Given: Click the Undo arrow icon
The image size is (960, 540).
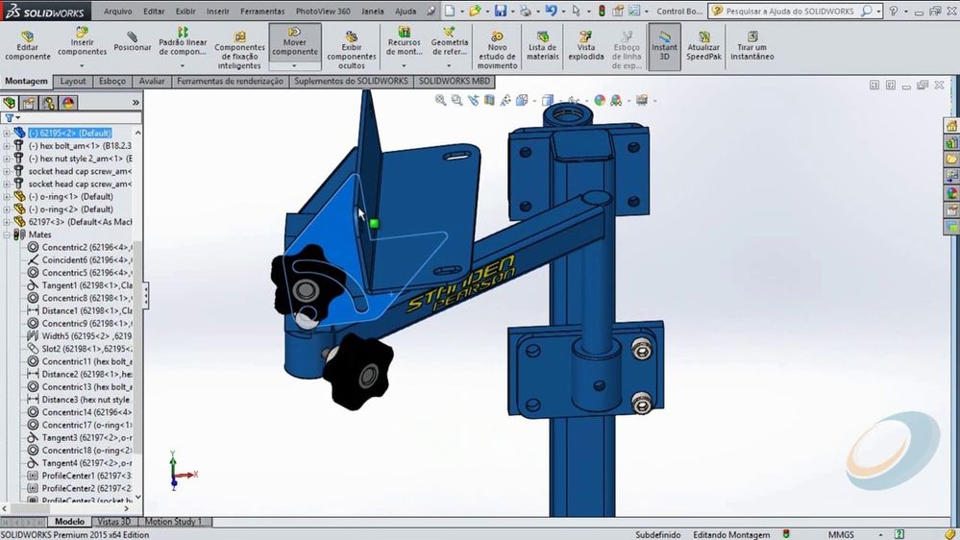Looking at the screenshot, I should pos(551,11).
